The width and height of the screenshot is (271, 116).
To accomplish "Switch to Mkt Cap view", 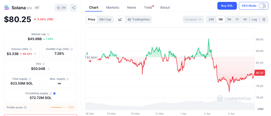I will [x=105, y=19].
